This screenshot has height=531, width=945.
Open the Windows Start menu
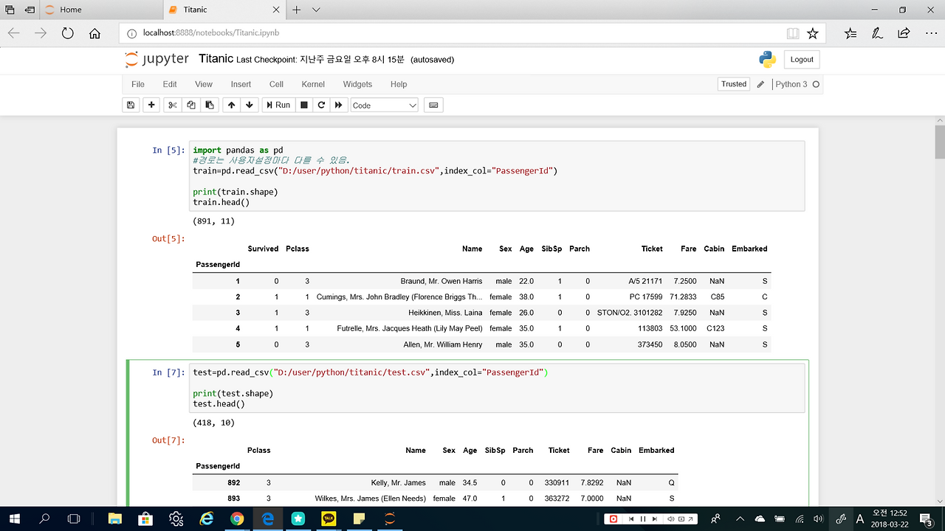pos(14,519)
